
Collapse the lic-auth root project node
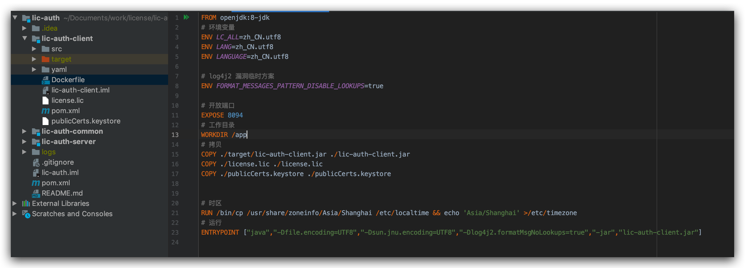(15, 18)
